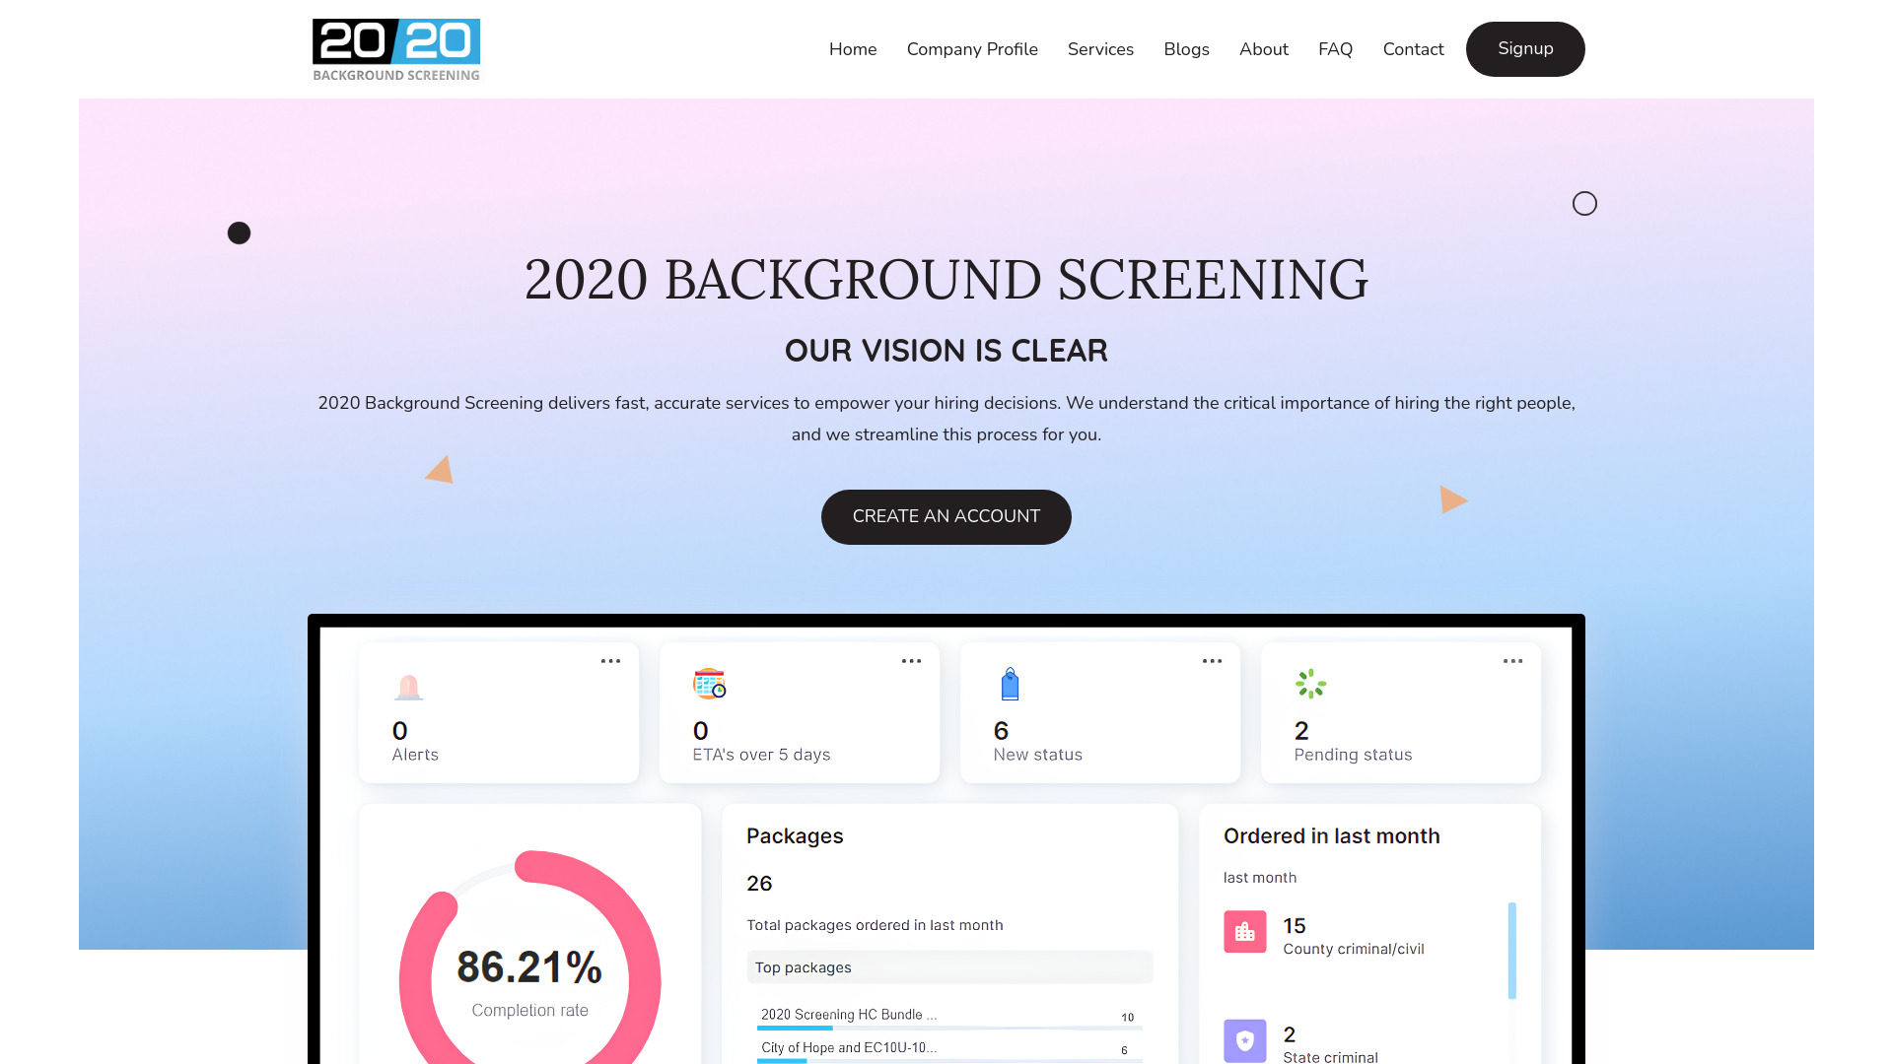The height and width of the screenshot is (1064, 1893).
Task: Click the About navigation link
Action: point(1264,49)
